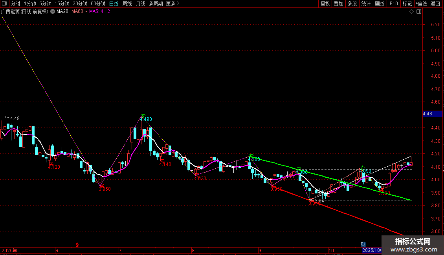Click the 卖 signal at 4.180

pos(251,156)
